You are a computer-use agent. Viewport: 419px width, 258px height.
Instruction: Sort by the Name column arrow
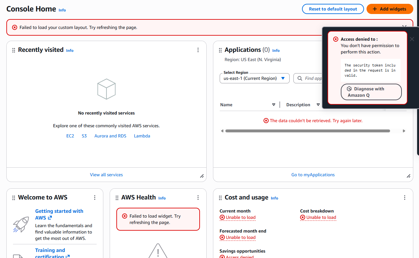274,105
